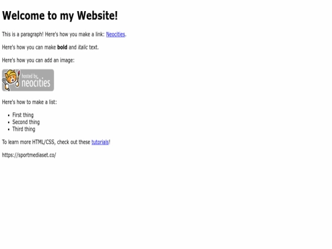The height and width of the screenshot is (249, 332).
Task: Click the cat mascot in the badge
Action: pos(11,80)
